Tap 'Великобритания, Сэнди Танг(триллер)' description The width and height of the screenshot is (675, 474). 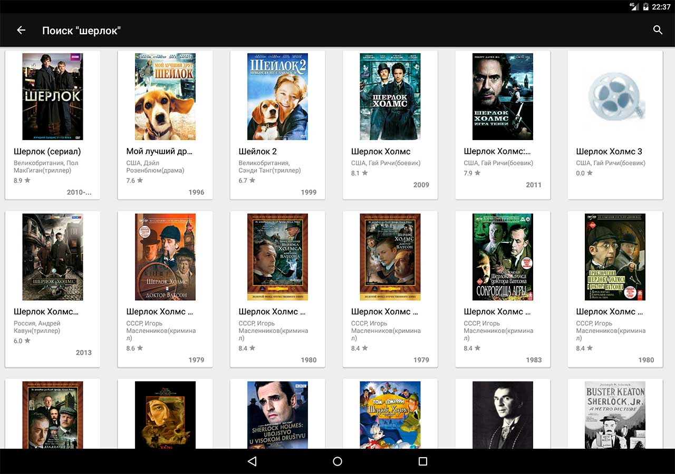270,167
